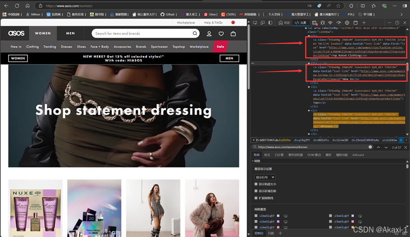Click the second right ul.kwGLqbY pink color swatch
410x237 pixels.
pos(353,222)
